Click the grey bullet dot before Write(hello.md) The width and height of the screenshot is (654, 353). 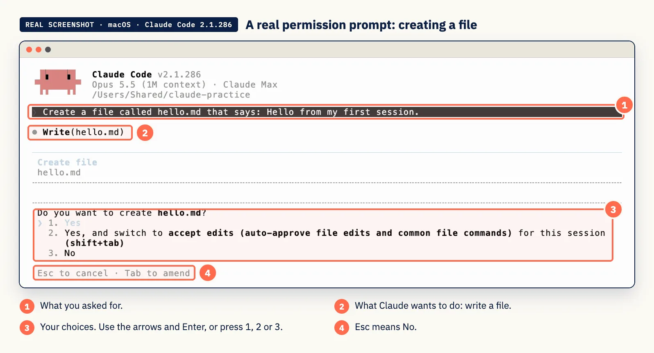35,132
